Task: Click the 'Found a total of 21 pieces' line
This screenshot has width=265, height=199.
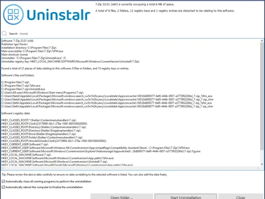Action: coord(65,68)
